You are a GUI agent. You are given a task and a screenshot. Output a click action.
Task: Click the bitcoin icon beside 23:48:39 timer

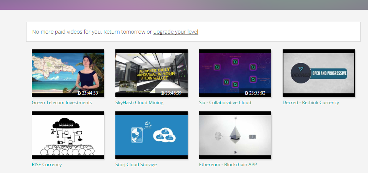(x=163, y=93)
